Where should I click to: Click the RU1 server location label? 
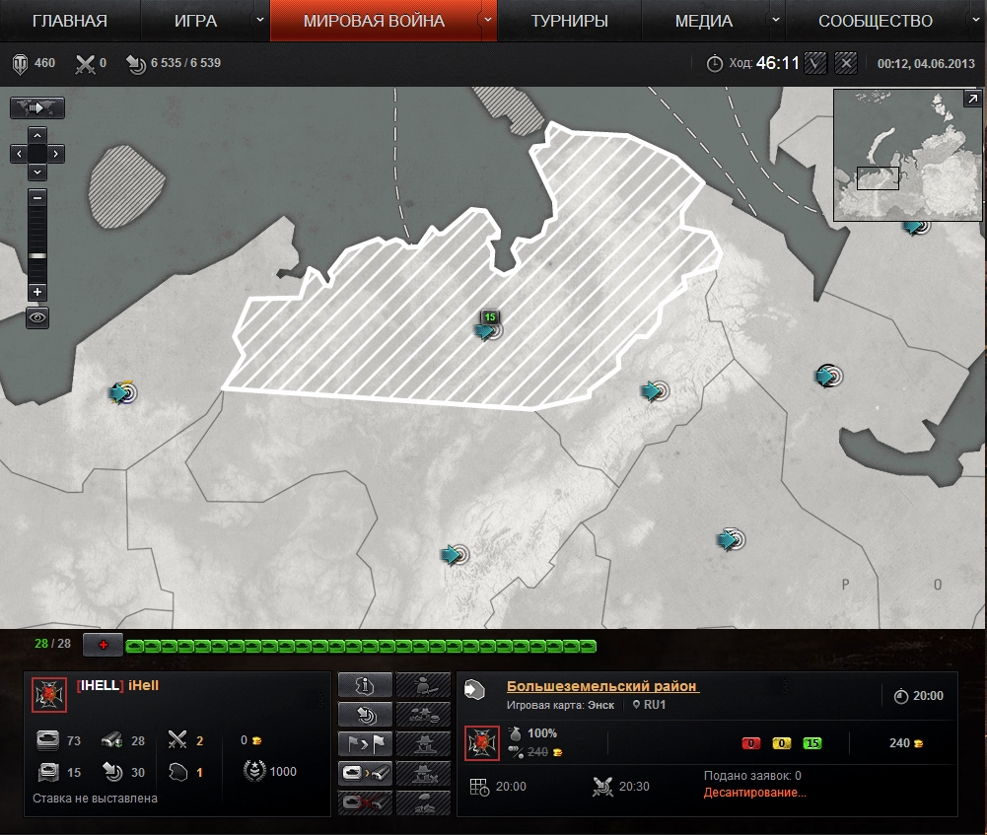(649, 705)
